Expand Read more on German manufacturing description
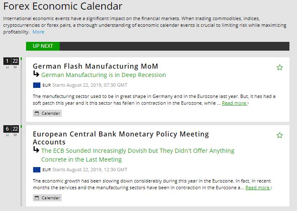The image size is (297, 211). (235, 103)
